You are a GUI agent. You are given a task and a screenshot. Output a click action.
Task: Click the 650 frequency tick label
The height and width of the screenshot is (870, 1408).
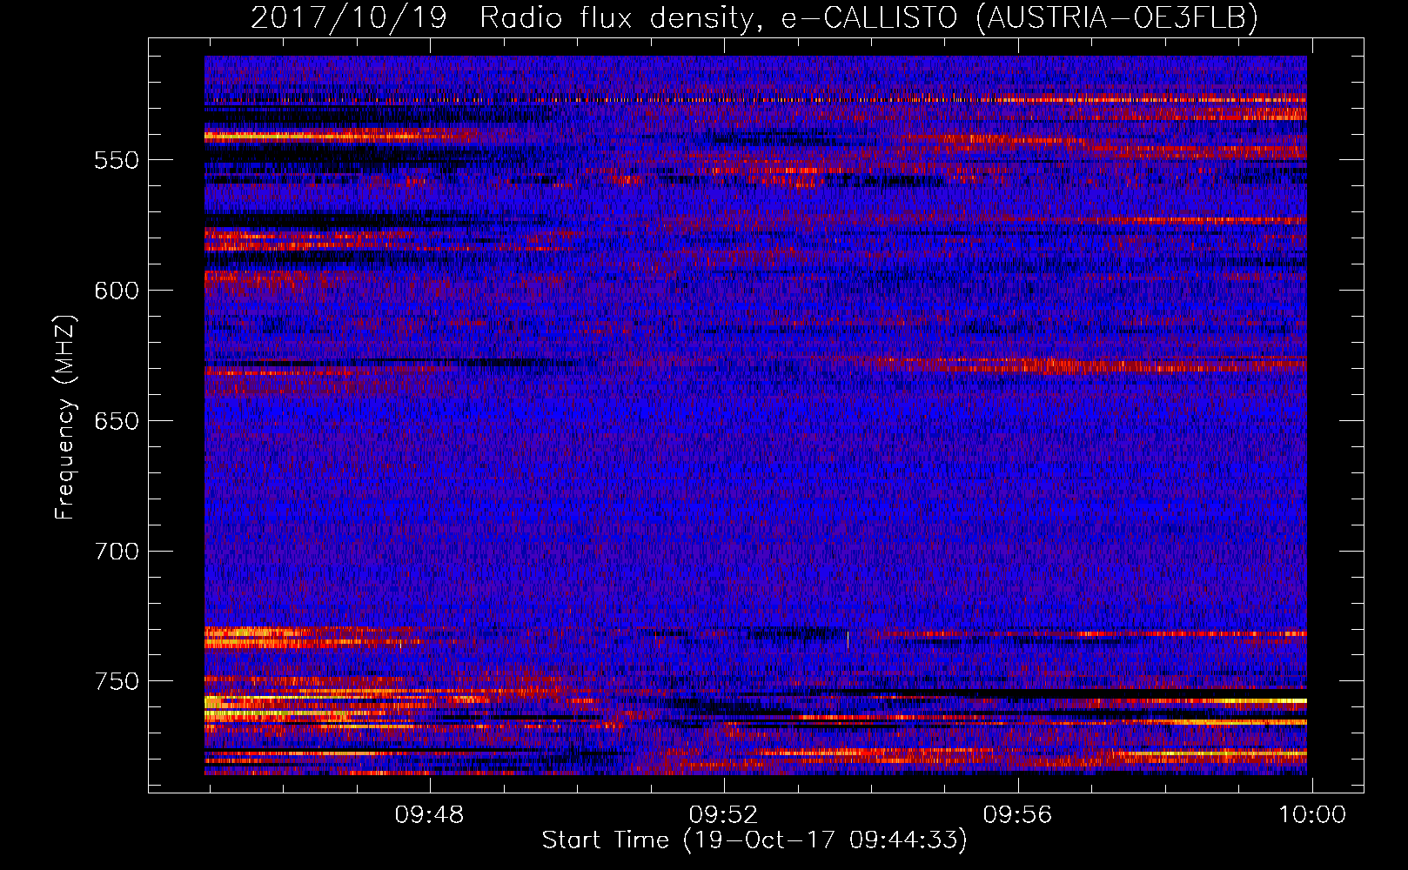[x=117, y=421]
